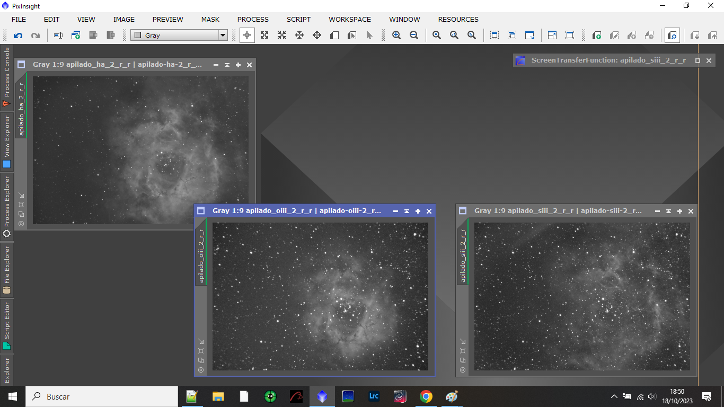The width and height of the screenshot is (724, 407).
Task: Click the grey down-arrow icon near toolbar end
Action: [695, 36]
